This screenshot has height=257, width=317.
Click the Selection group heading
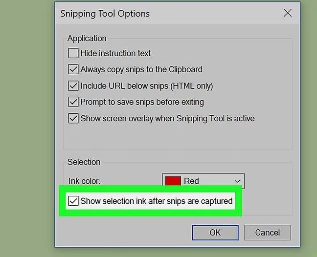(x=84, y=162)
